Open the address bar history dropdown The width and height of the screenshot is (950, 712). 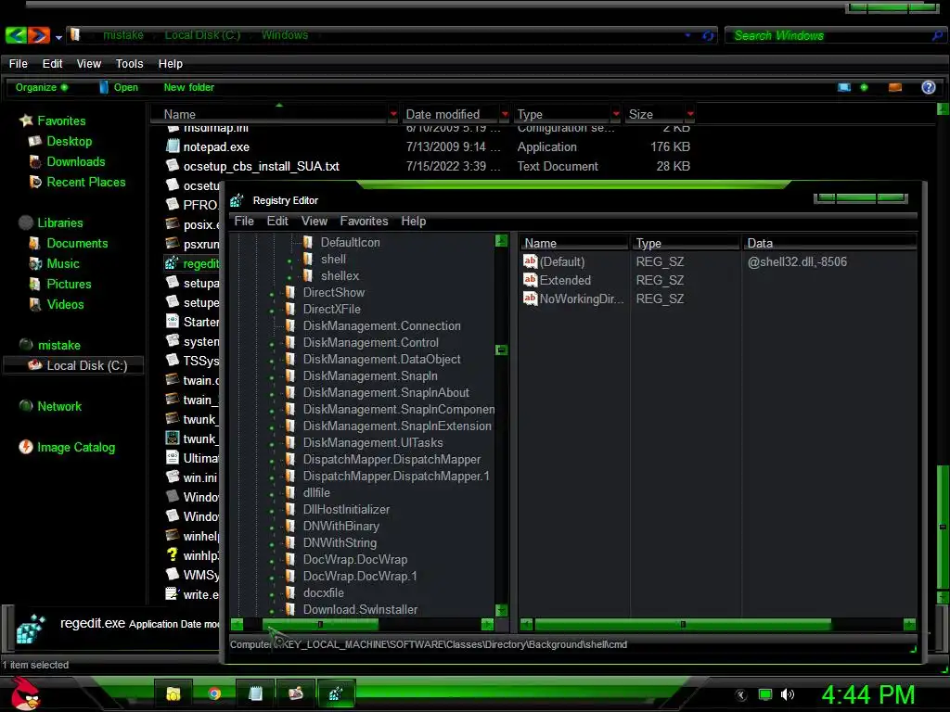pyautogui.click(x=687, y=36)
